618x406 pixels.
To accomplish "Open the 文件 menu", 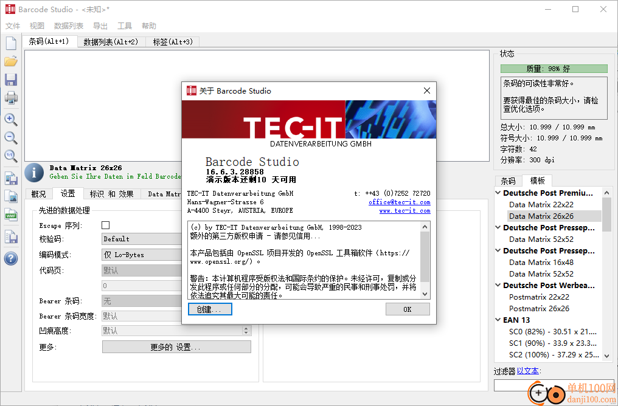I will tap(13, 26).
